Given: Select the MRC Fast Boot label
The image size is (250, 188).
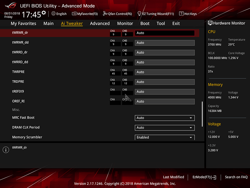Looking at the screenshot, I should 23,117.
